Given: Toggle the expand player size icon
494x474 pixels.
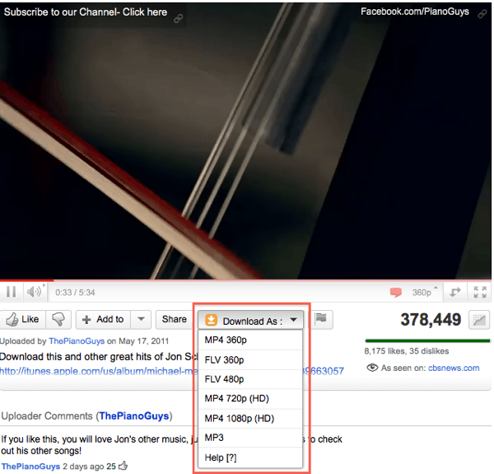Looking at the screenshot, I should [x=454, y=293].
